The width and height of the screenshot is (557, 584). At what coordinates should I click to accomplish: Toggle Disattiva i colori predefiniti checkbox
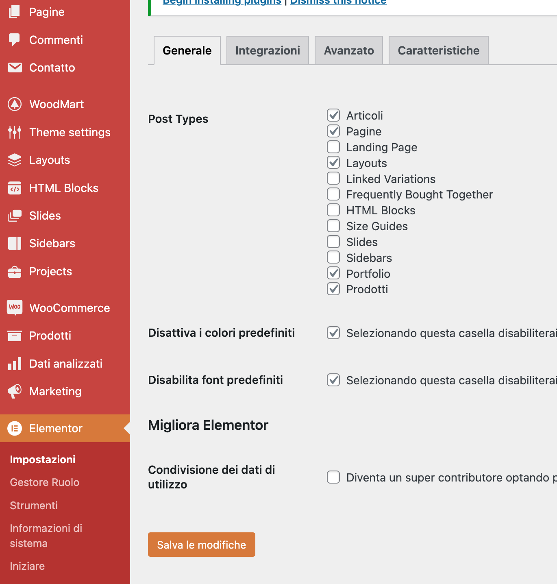click(x=333, y=333)
